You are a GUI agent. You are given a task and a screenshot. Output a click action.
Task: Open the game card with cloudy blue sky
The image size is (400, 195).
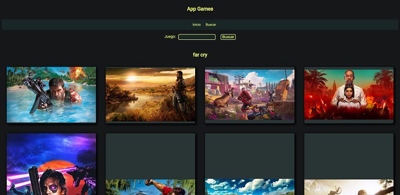(x=250, y=164)
